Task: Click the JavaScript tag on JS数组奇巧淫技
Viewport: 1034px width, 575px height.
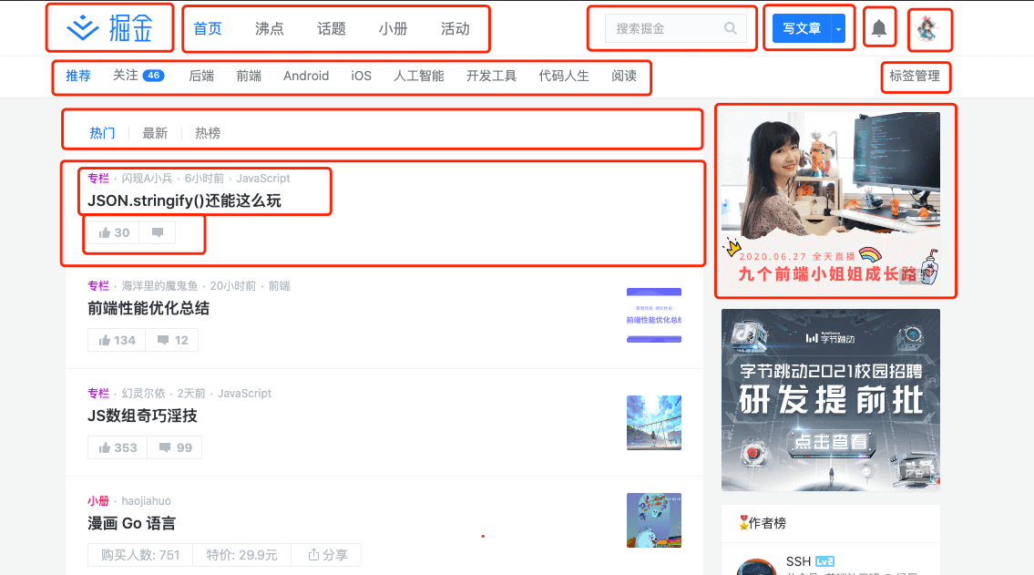Action: click(x=244, y=393)
